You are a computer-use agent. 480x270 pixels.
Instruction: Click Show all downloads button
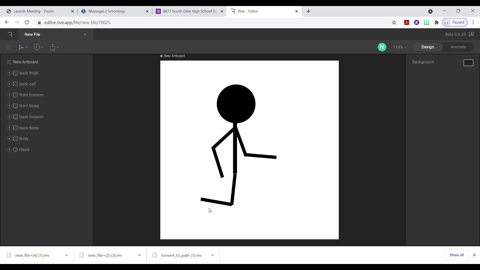(x=456, y=255)
